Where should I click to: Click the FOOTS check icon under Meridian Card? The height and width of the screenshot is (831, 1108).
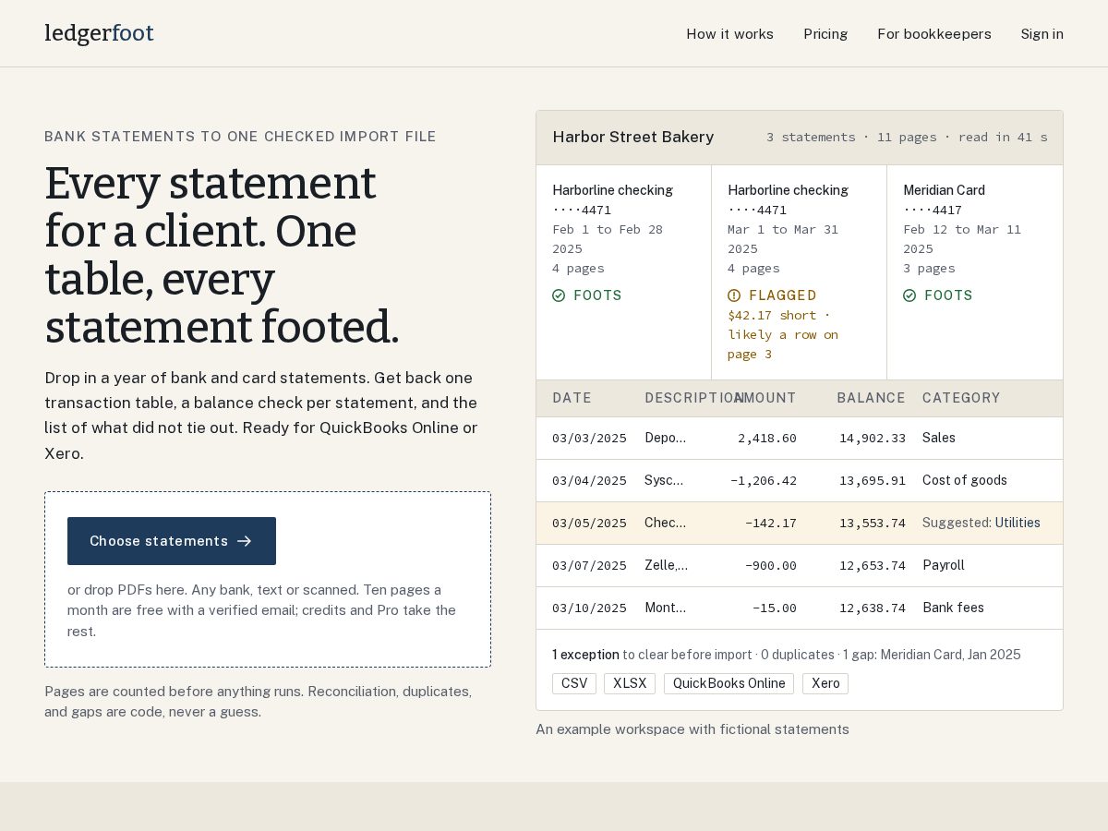[x=909, y=295]
